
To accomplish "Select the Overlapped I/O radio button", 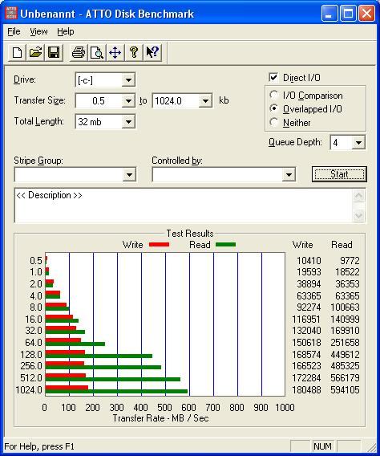I will coord(273,108).
